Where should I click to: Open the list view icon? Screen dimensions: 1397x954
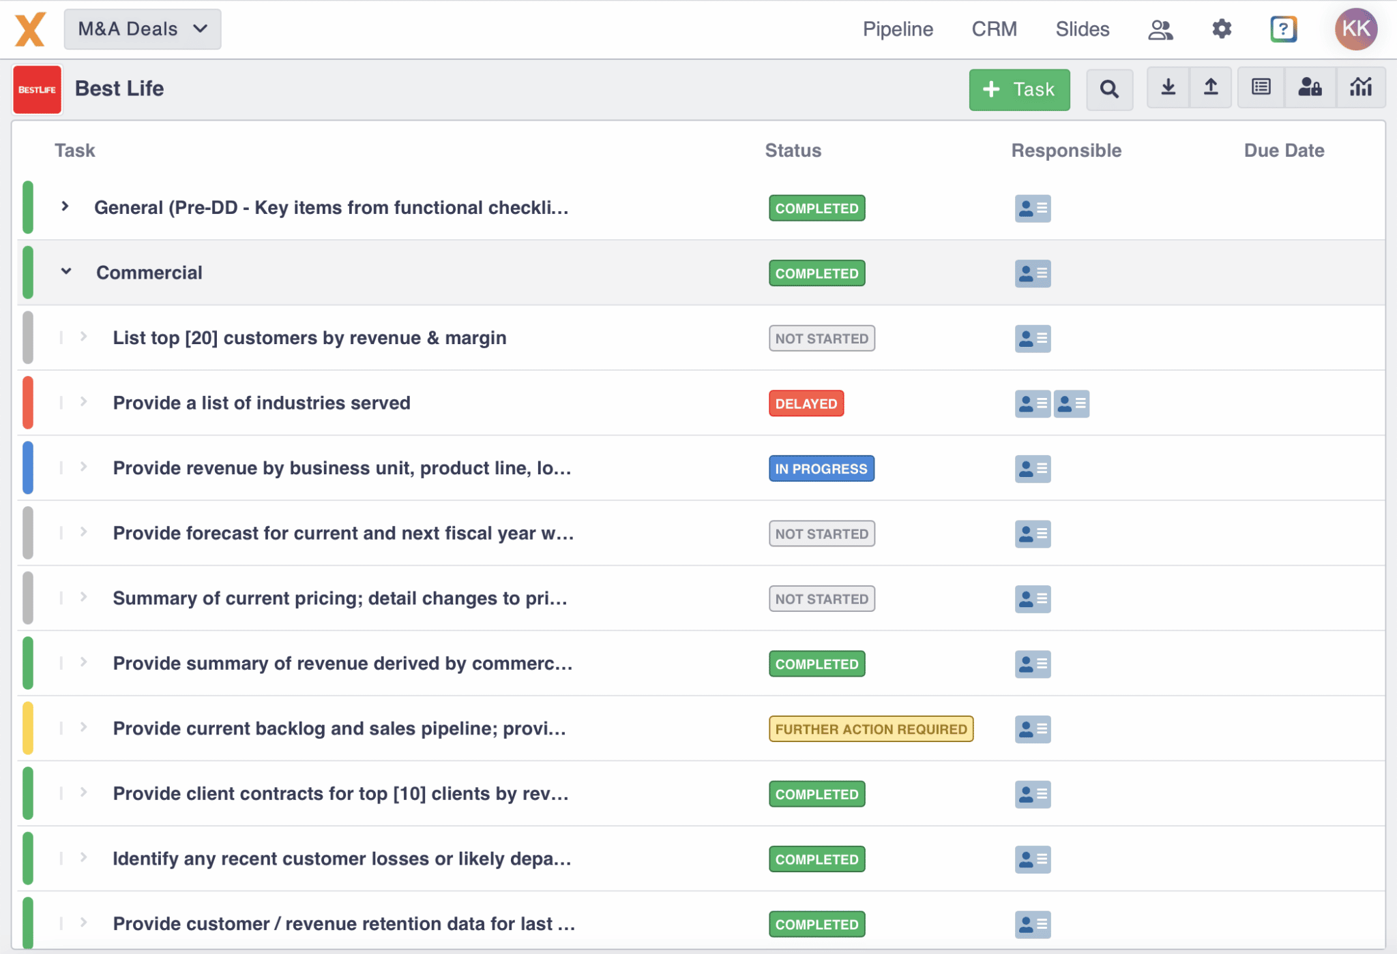[1261, 87]
